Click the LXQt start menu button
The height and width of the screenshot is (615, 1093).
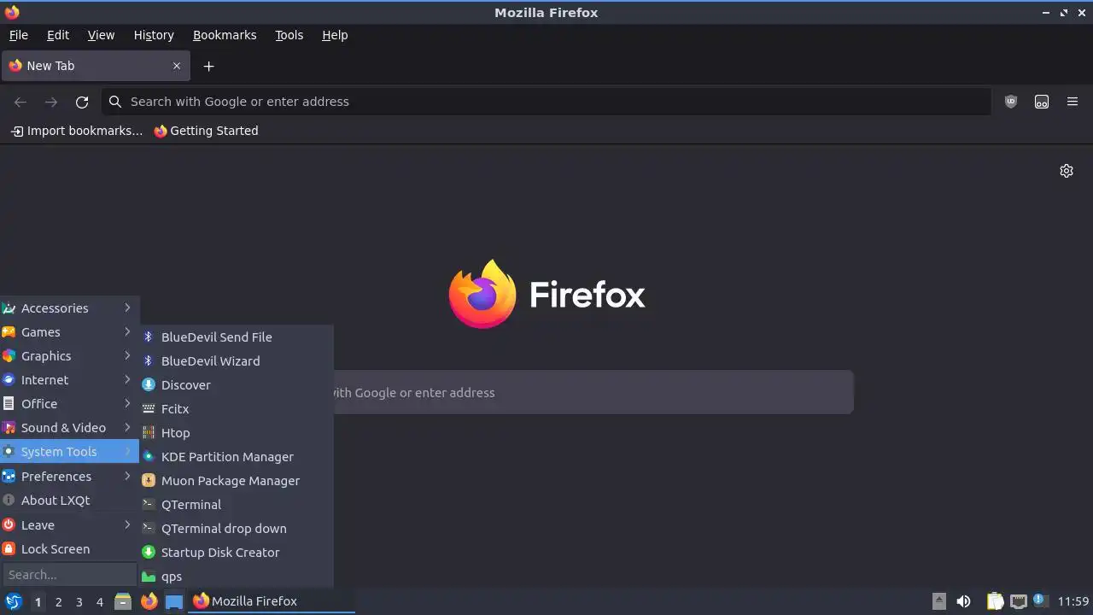click(x=13, y=601)
